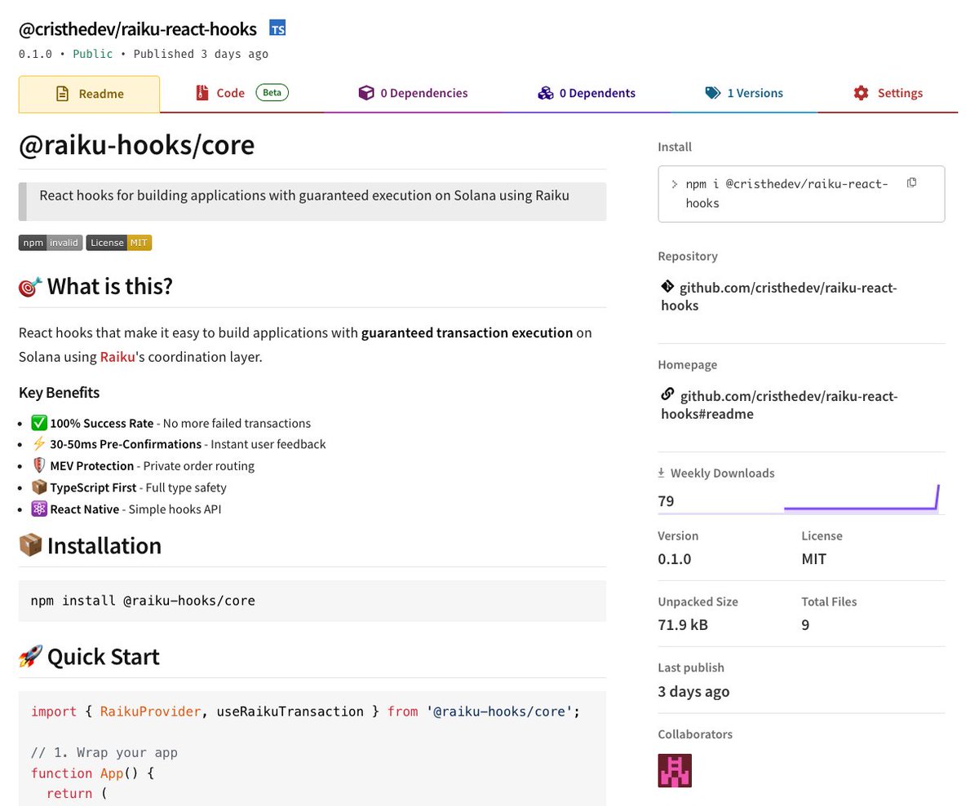The height and width of the screenshot is (806, 979).
Task: Click the package title @cristhedev/raiku-react-hooks
Action: (138, 29)
